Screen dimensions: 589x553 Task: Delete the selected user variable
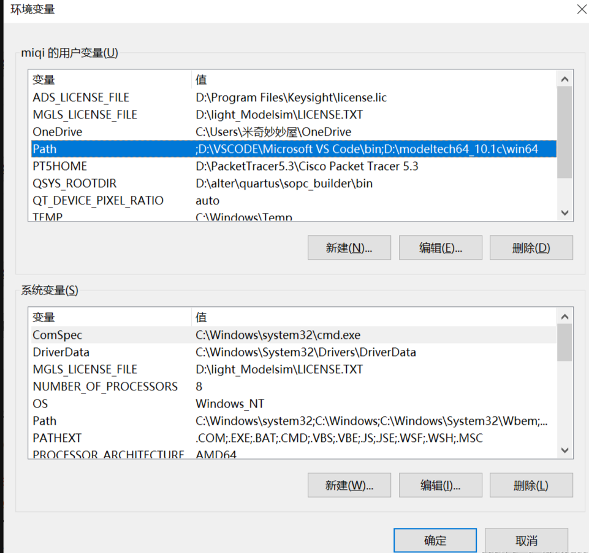point(531,248)
